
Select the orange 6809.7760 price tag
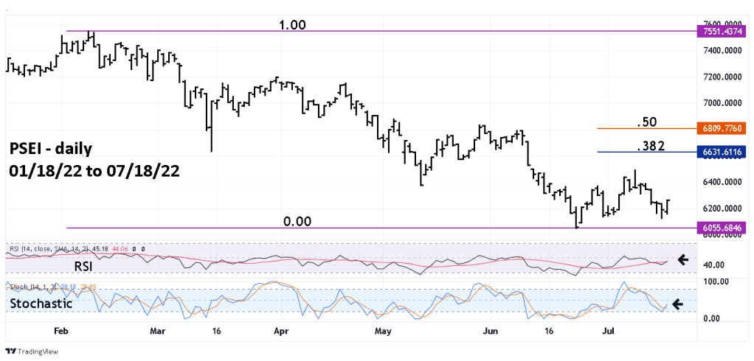pos(722,128)
